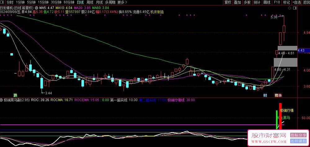Screen dimensions: 310x147
Task: Click the 返回 back button
Action: click(306, 2)
